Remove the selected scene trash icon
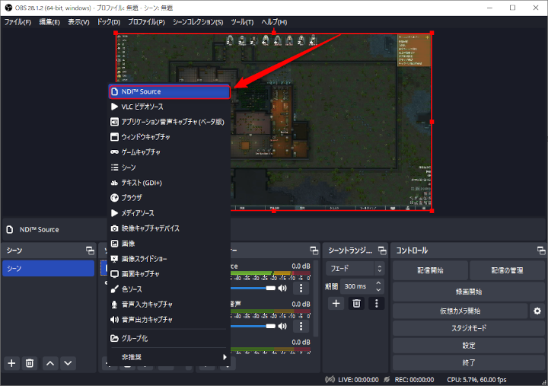Image resolution: width=548 pixels, height=386 pixels. click(x=30, y=363)
